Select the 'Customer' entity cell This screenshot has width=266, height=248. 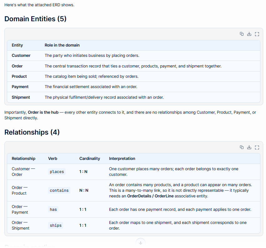pos(21,55)
